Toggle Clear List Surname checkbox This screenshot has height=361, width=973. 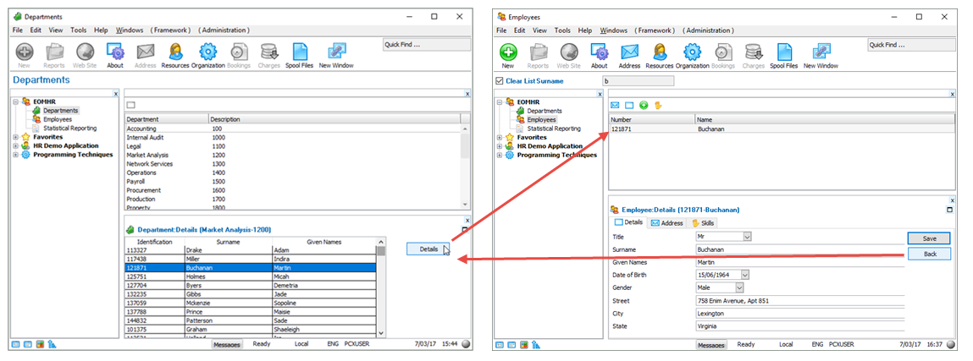coord(500,81)
